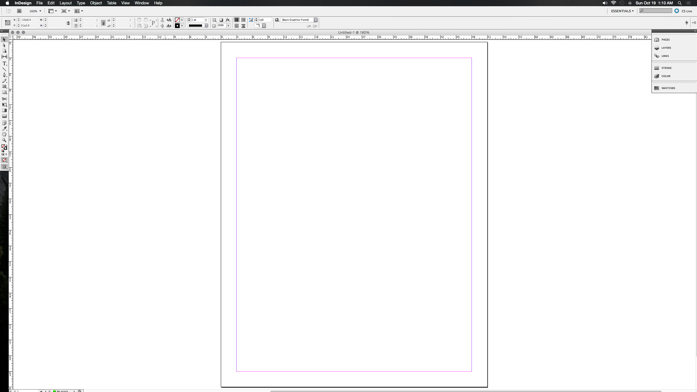Select the Hand tool

click(x=4, y=134)
